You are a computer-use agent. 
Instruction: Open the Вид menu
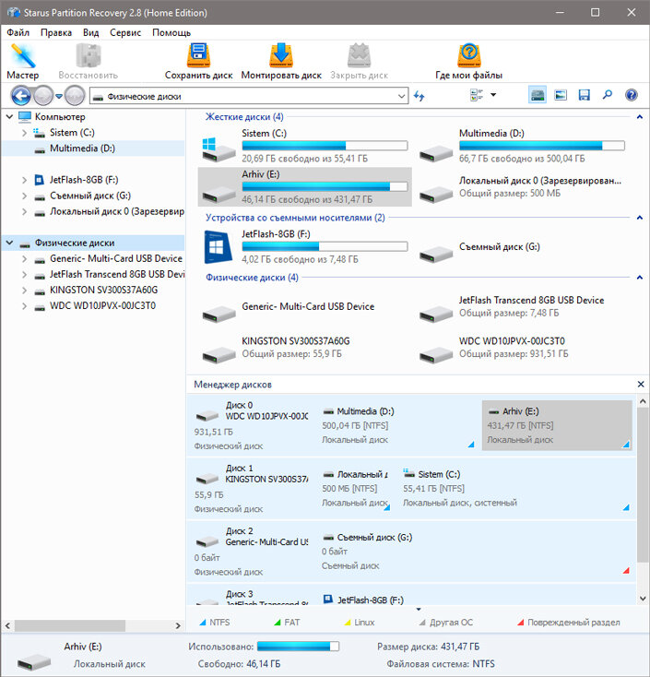90,33
